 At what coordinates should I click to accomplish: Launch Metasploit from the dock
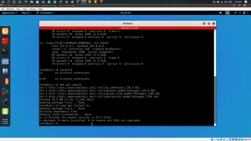click(5, 71)
